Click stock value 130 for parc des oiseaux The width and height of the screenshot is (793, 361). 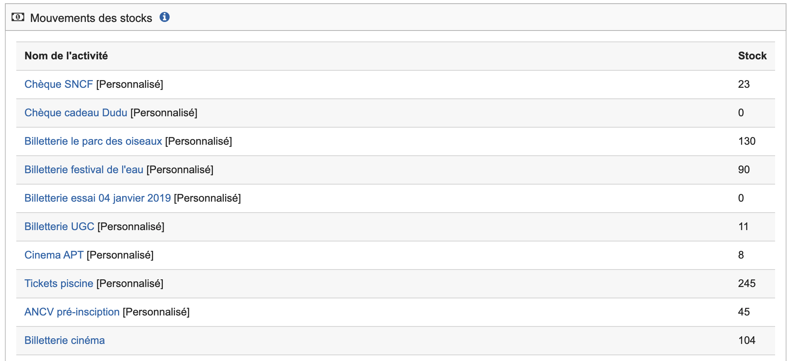tap(747, 141)
